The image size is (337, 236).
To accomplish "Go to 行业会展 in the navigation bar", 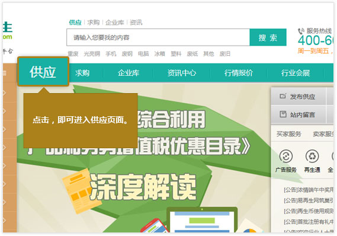I will click(x=296, y=73).
